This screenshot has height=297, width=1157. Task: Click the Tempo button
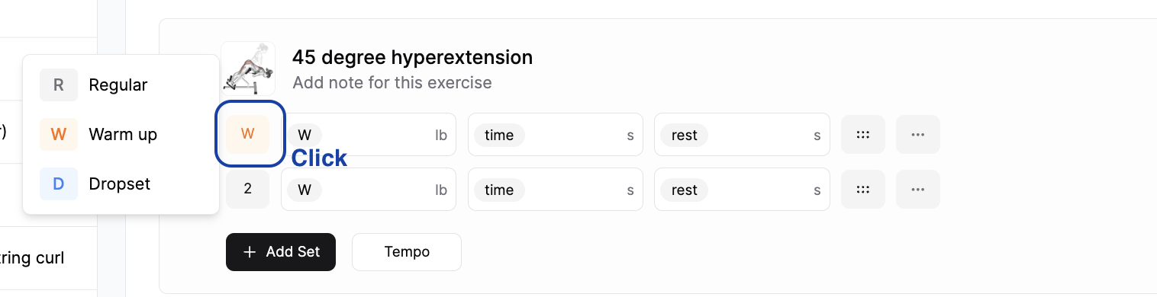(x=407, y=252)
